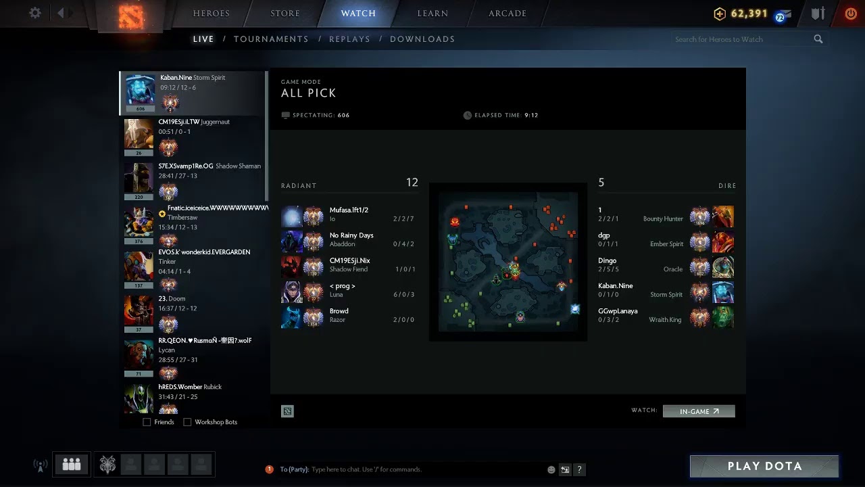
Task: Click the Luna portrait for < prog >
Action: pyautogui.click(x=291, y=292)
